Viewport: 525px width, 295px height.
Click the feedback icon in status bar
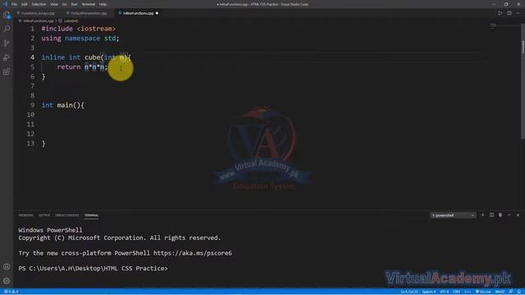tap(511, 292)
